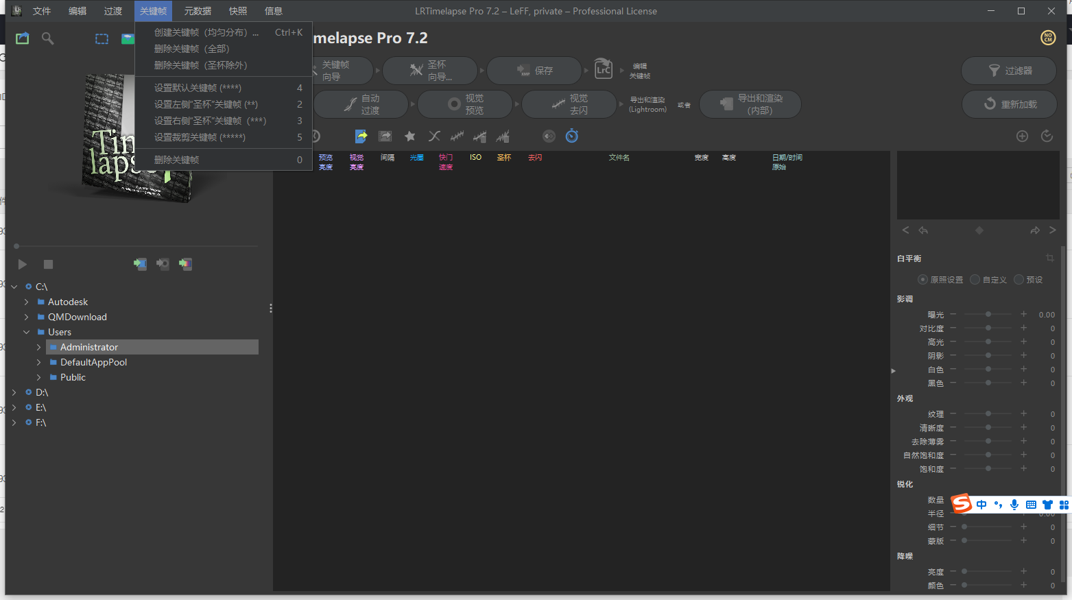Click the plus circle icon above preview
The height and width of the screenshot is (600, 1072).
click(1022, 136)
